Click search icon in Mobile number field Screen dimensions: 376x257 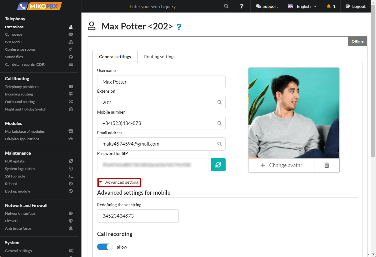[x=220, y=123]
